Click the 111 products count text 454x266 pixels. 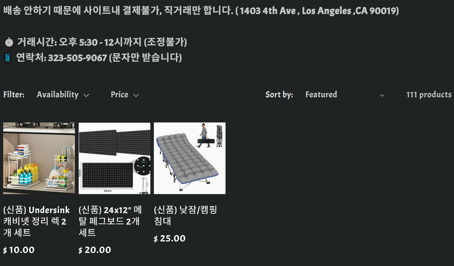coord(429,95)
